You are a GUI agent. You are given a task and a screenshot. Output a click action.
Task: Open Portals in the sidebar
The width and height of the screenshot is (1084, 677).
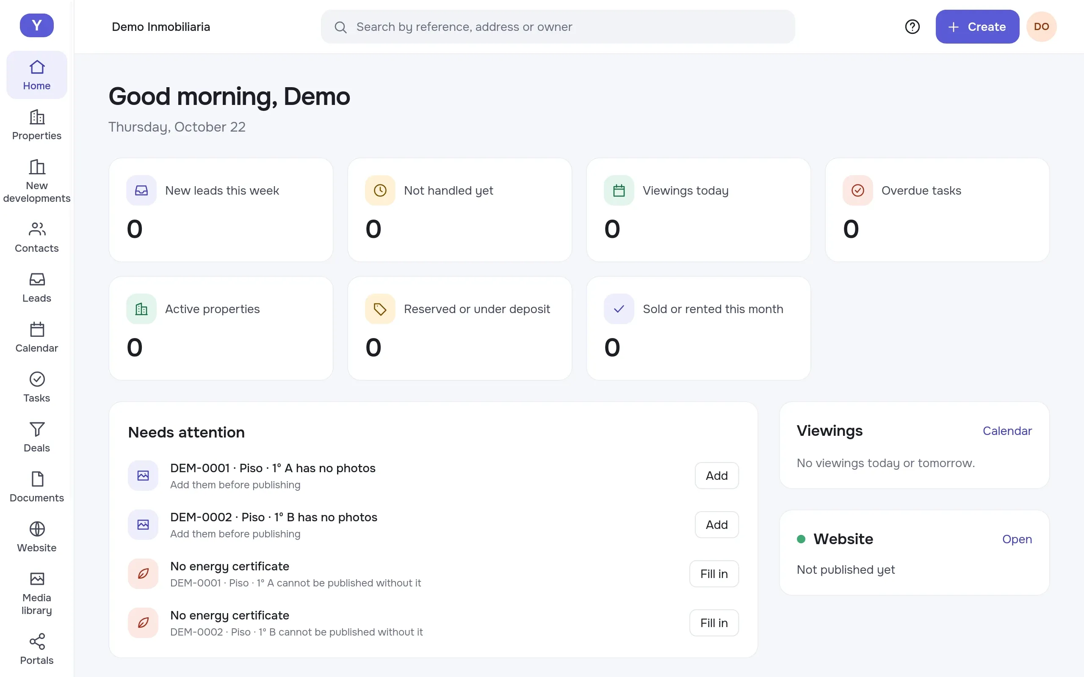(x=37, y=649)
